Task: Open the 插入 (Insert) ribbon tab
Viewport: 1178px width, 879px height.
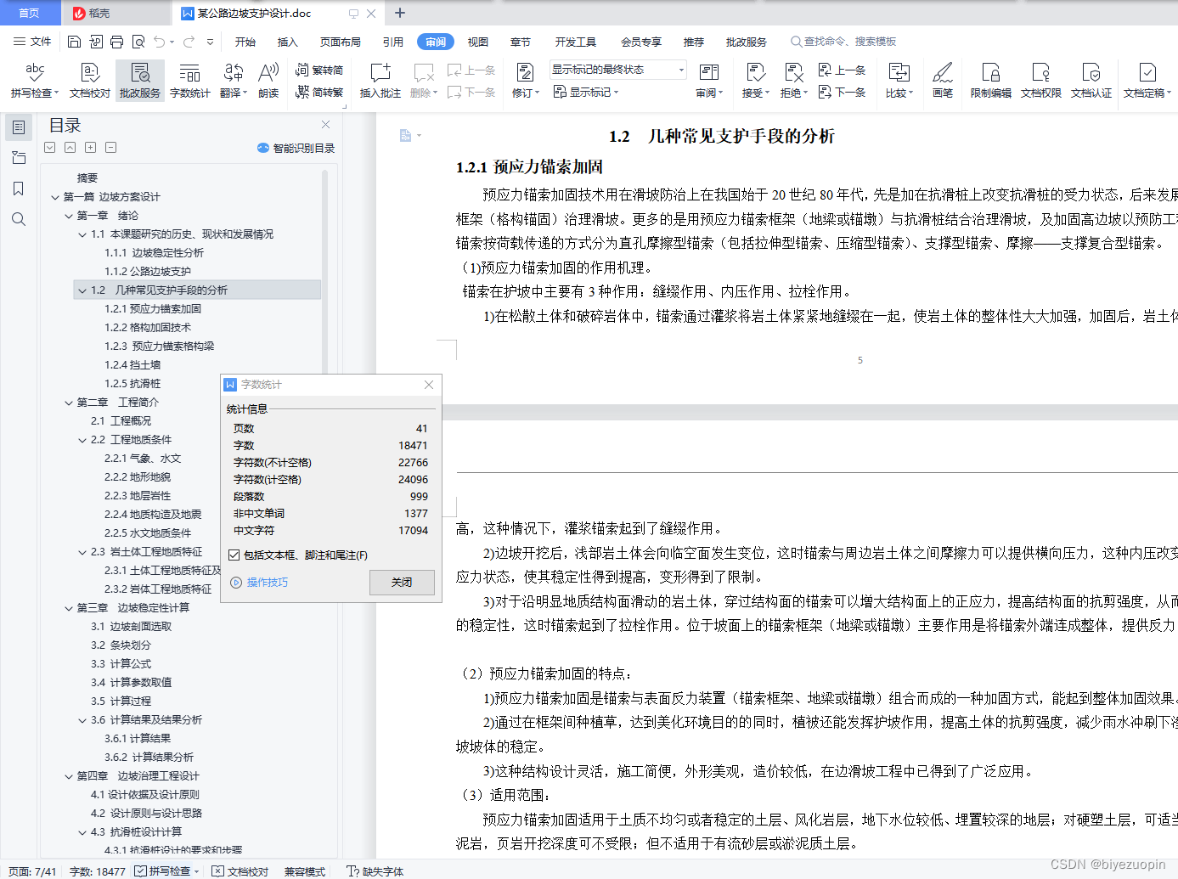Action: pos(288,42)
